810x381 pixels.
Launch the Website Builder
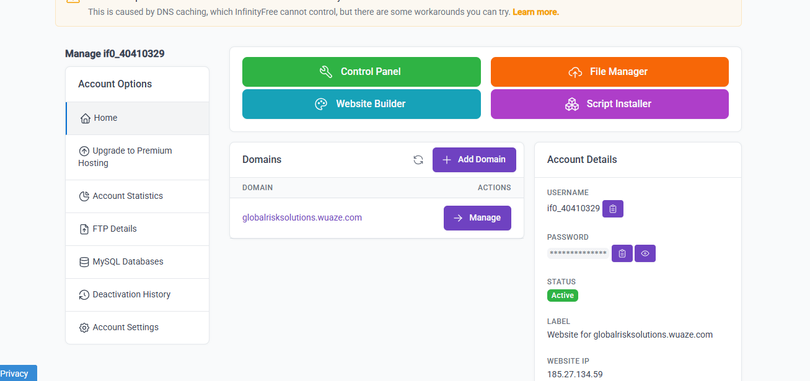[x=361, y=104]
